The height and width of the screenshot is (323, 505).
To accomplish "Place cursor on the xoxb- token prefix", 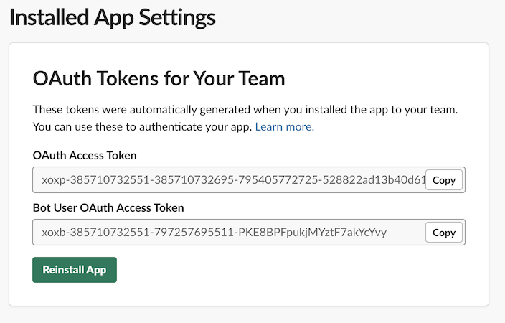I will [55, 232].
